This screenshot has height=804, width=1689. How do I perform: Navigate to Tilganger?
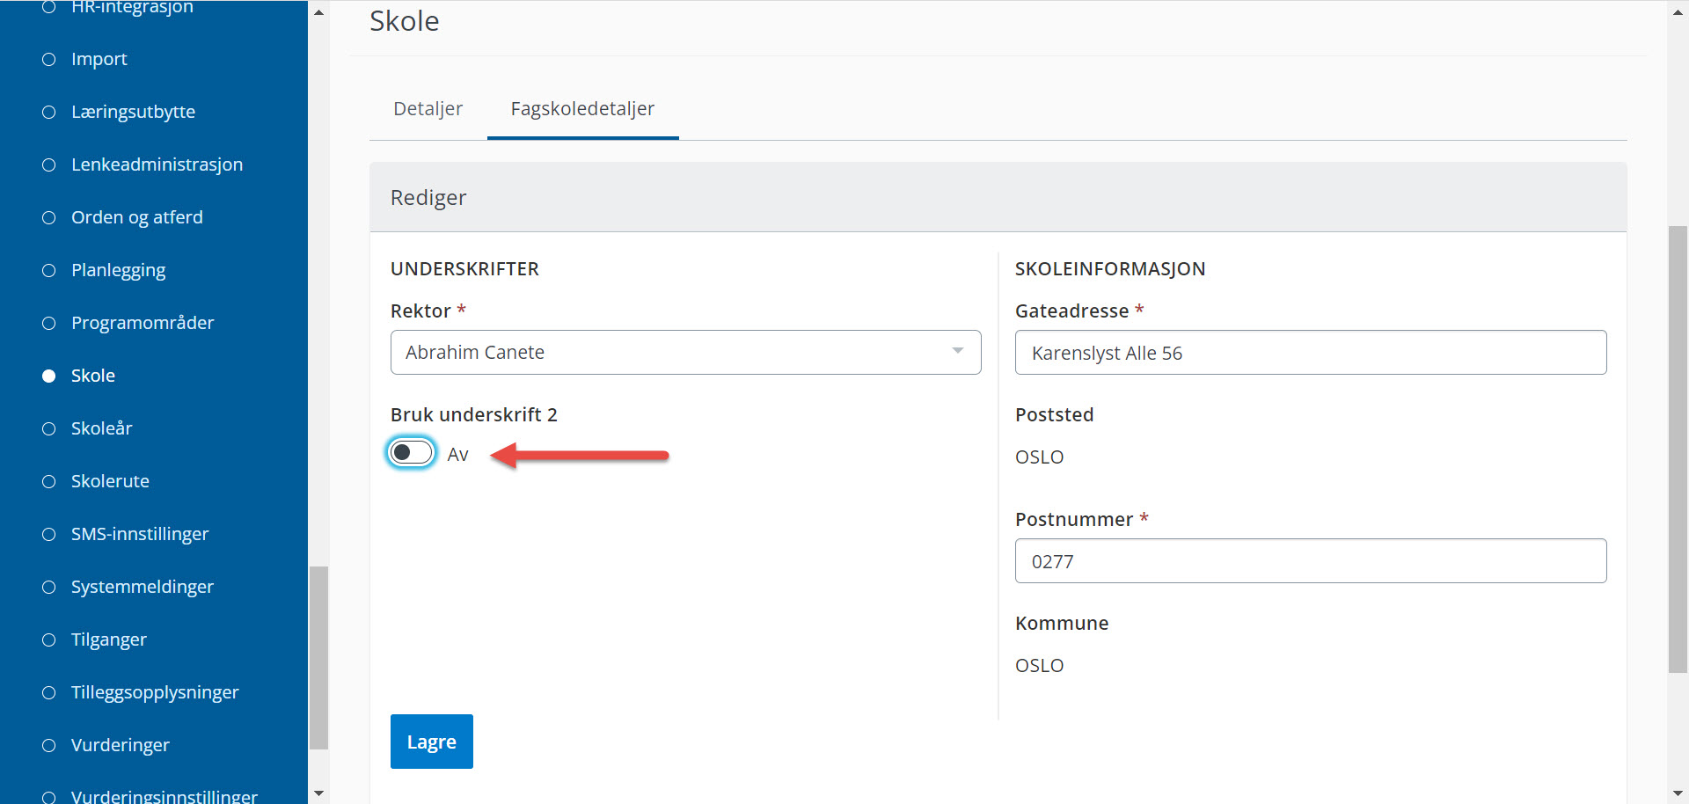point(108,640)
